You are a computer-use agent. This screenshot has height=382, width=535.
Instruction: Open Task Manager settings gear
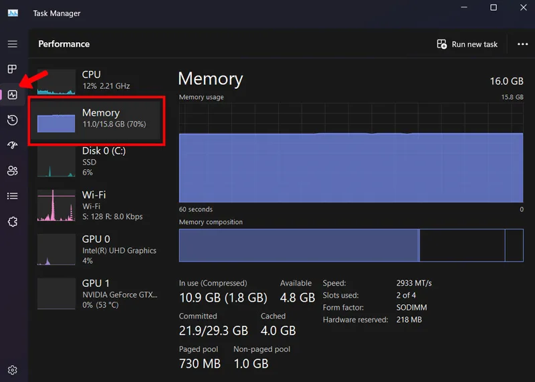click(x=13, y=370)
